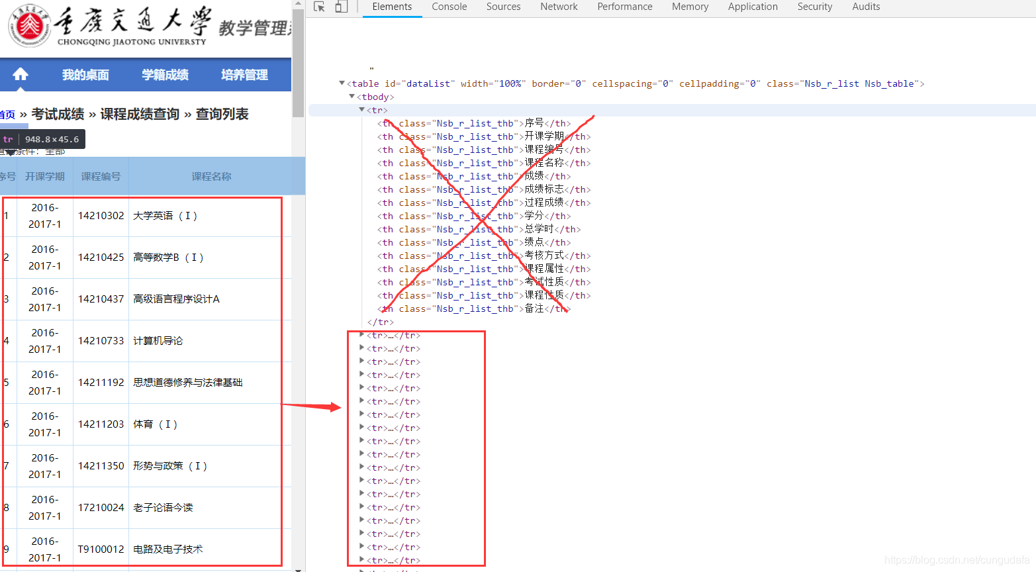This screenshot has width=1036, height=572.
Task: Select course name 思想道德修养与法律基础
Action: 187,383
